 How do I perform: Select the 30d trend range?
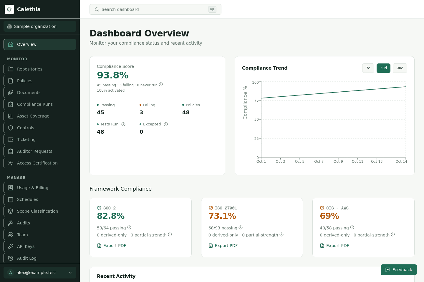[x=383, y=68]
